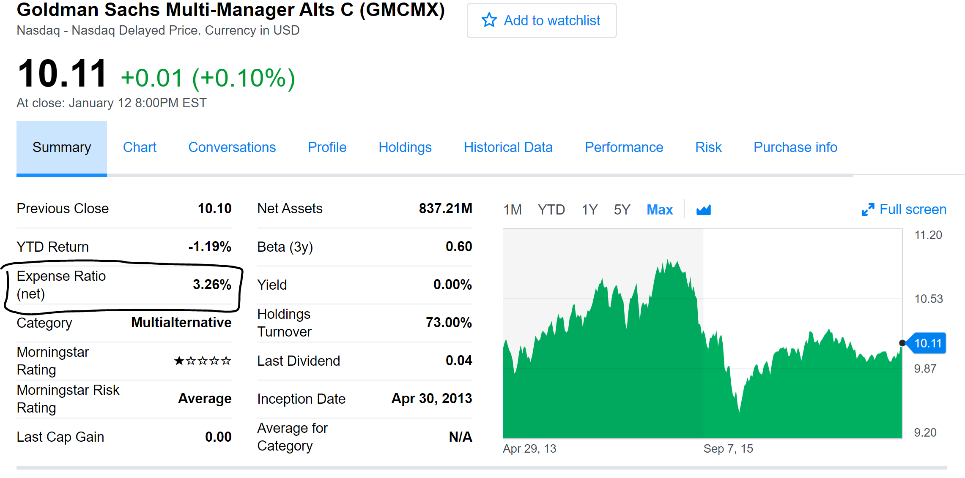Viewport: 965px width, 478px height.
Task: Click the At close January 12 timestamp
Action: coord(112,103)
